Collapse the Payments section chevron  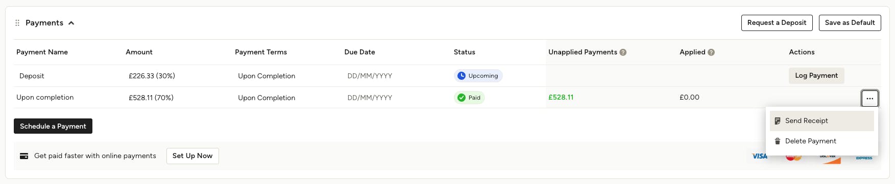(x=71, y=23)
